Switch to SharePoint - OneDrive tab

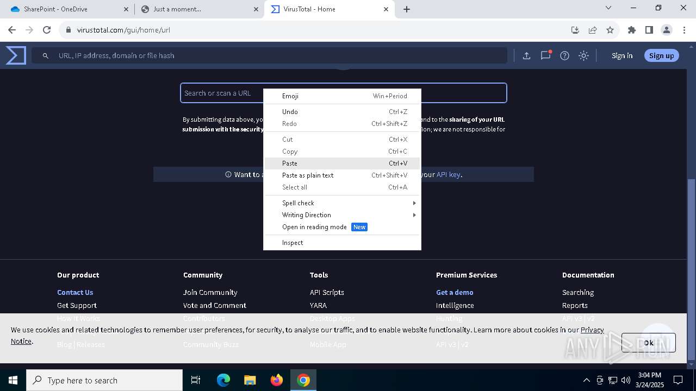tap(67, 9)
